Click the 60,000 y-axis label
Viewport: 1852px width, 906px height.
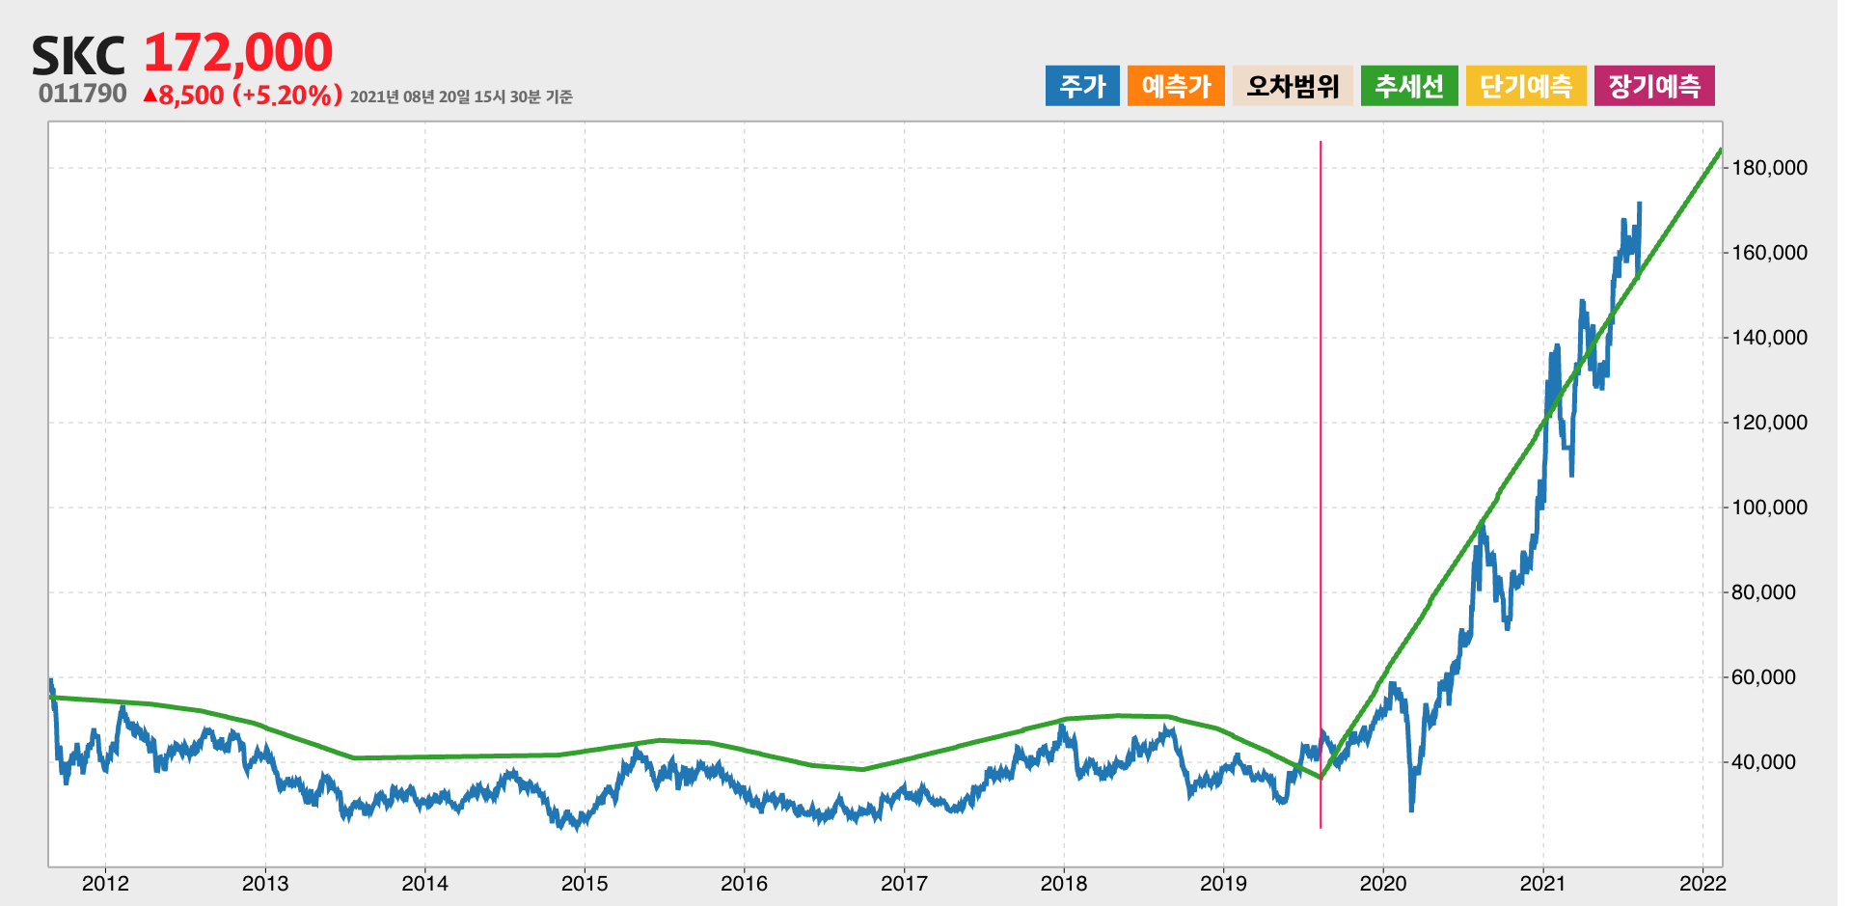tap(1764, 677)
